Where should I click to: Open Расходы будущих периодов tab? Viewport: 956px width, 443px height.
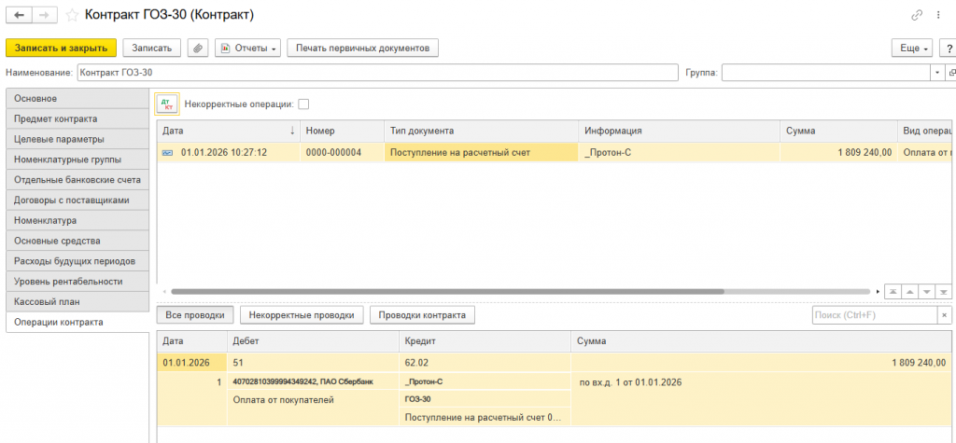(77, 261)
